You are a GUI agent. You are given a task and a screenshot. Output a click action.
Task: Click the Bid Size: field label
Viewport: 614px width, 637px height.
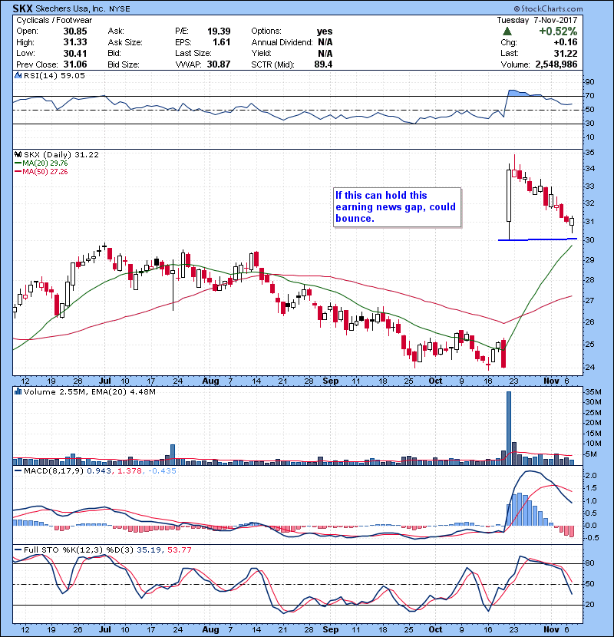[x=124, y=64]
